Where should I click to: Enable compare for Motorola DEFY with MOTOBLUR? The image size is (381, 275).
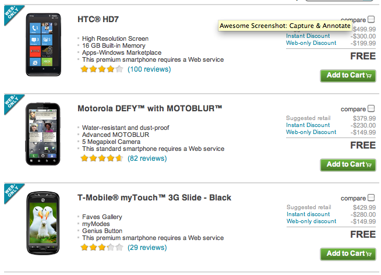click(x=372, y=108)
